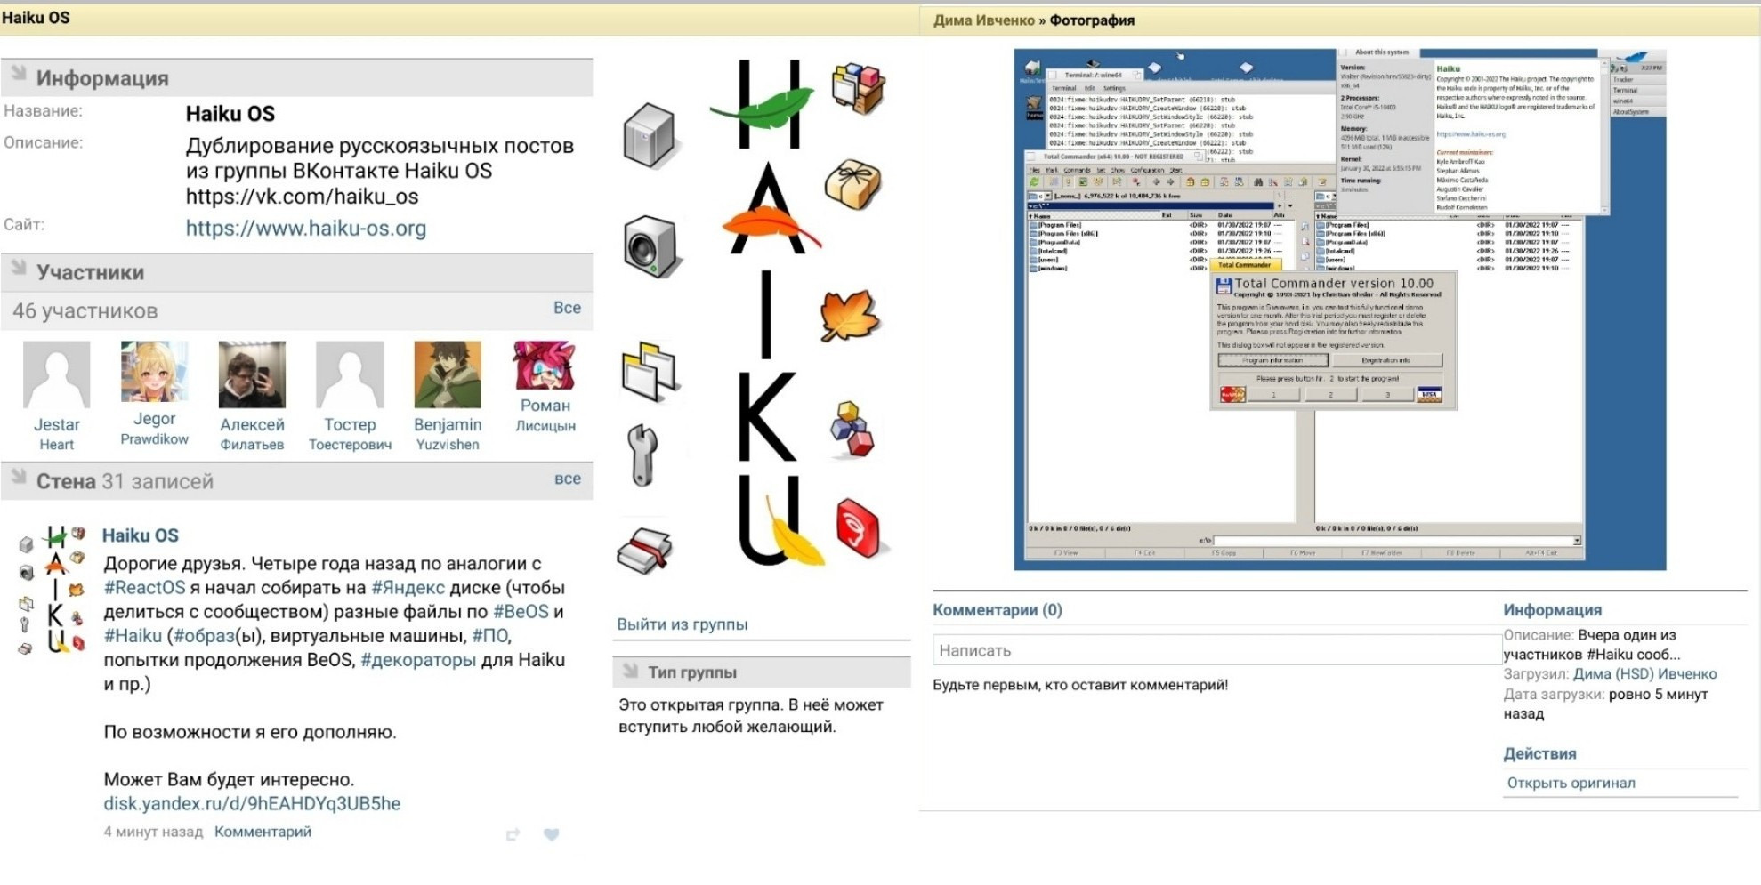Like the Haiku OS wall post
The width and height of the screenshot is (1761, 885).
click(552, 834)
